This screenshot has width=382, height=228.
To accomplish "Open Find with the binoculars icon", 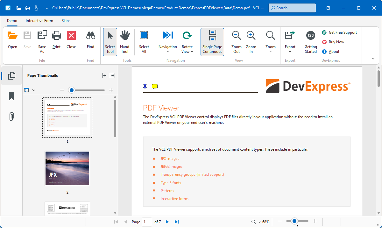I will 91,40.
